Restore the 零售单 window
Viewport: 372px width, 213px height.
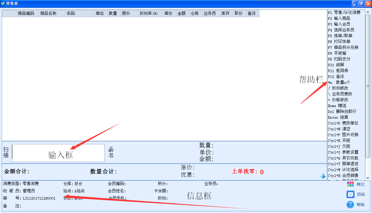[362, 3]
